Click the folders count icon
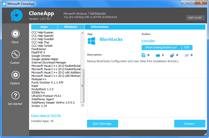The image size is (209, 138). pyautogui.click(x=158, y=55)
